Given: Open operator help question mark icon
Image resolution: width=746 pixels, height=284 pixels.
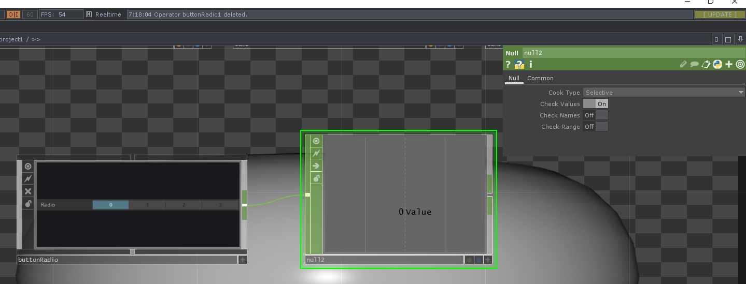Looking at the screenshot, I should [x=508, y=65].
